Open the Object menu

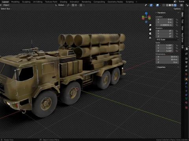6,5
